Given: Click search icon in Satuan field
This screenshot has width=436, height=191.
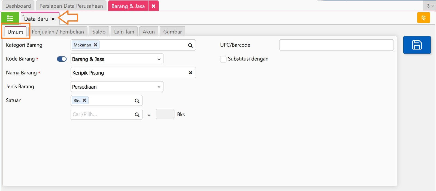Looking at the screenshot, I should point(137,101).
